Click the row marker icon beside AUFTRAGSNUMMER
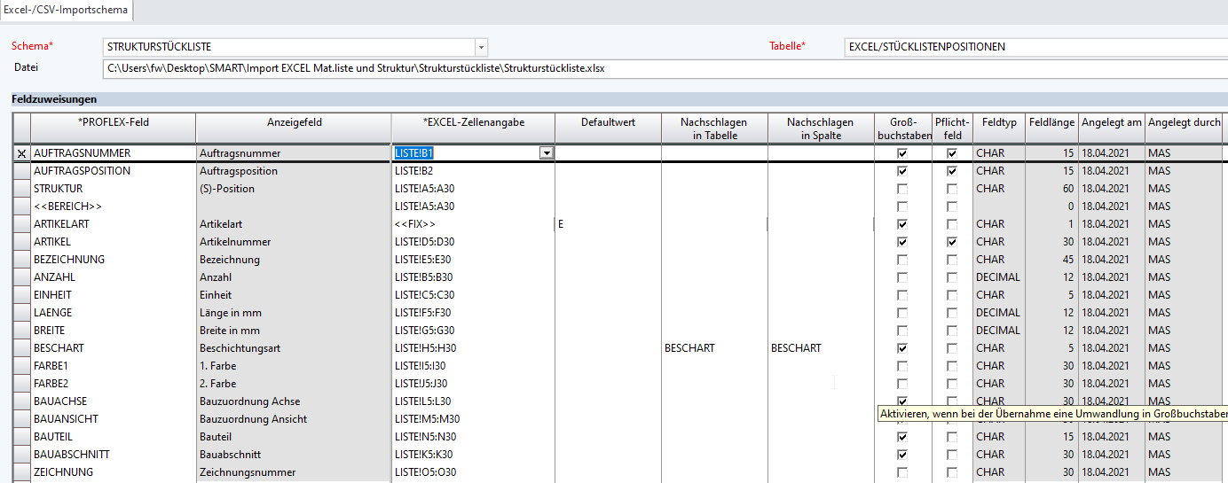Viewport: 1228px width, 483px height. [x=21, y=153]
